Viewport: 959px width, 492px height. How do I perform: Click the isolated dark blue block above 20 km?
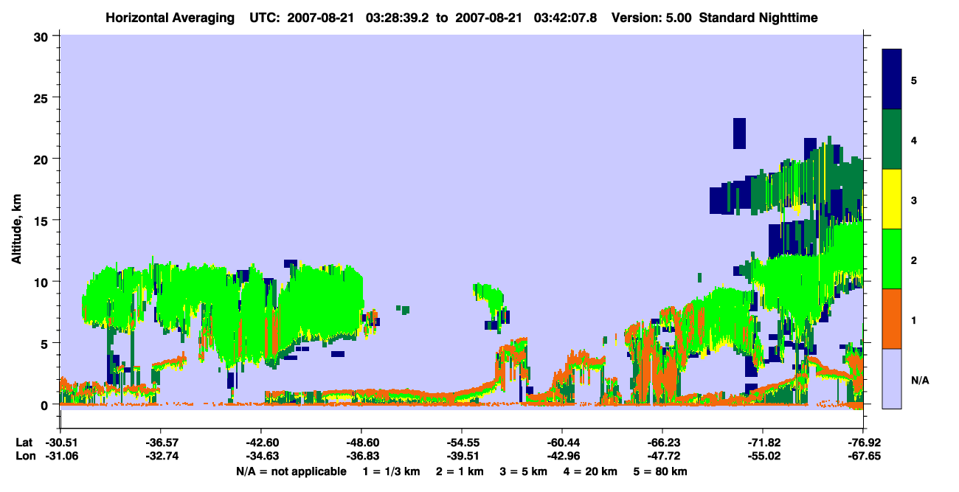pos(740,134)
